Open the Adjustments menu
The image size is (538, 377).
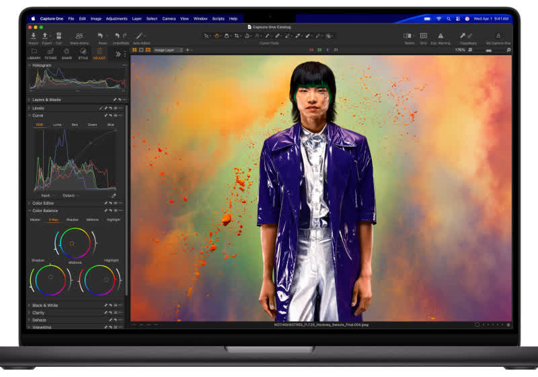click(x=116, y=19)
